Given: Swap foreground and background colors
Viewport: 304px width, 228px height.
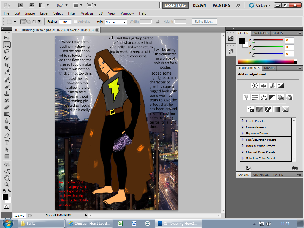Looking at the screenshot, I should [9, 191].
